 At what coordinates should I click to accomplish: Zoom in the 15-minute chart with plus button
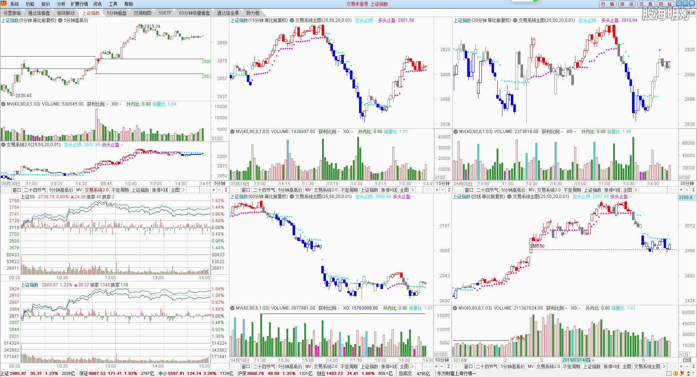[437, 190]
